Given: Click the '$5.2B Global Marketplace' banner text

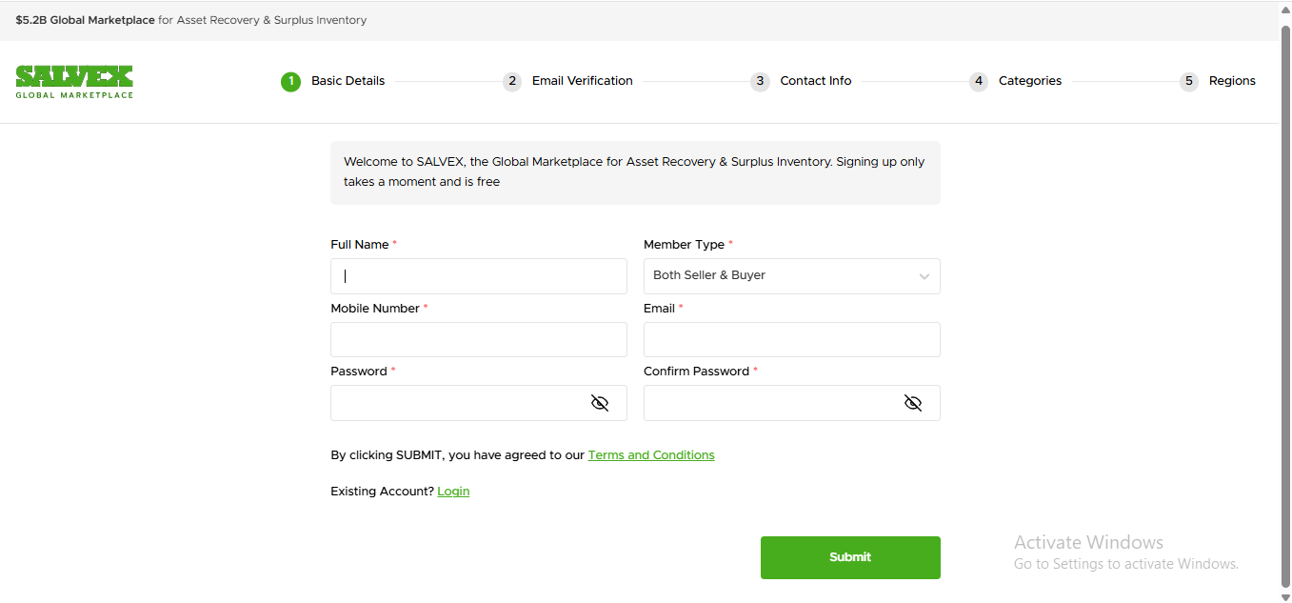Looking at the screenshot, I should coord(85,20).
